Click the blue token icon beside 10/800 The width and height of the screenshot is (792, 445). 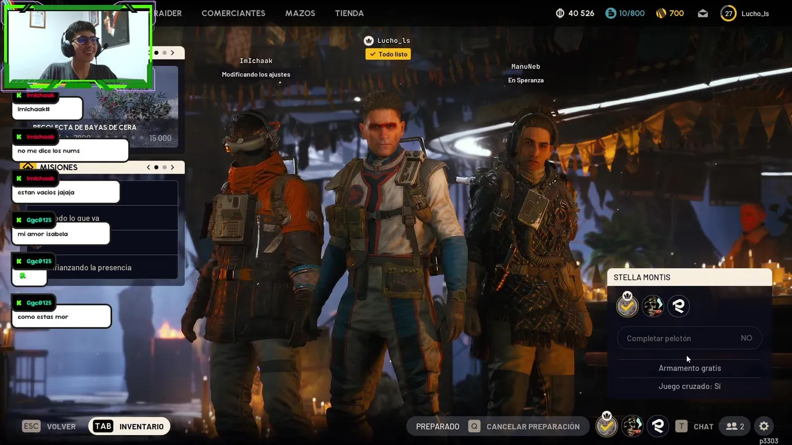(x=611, y=13)
